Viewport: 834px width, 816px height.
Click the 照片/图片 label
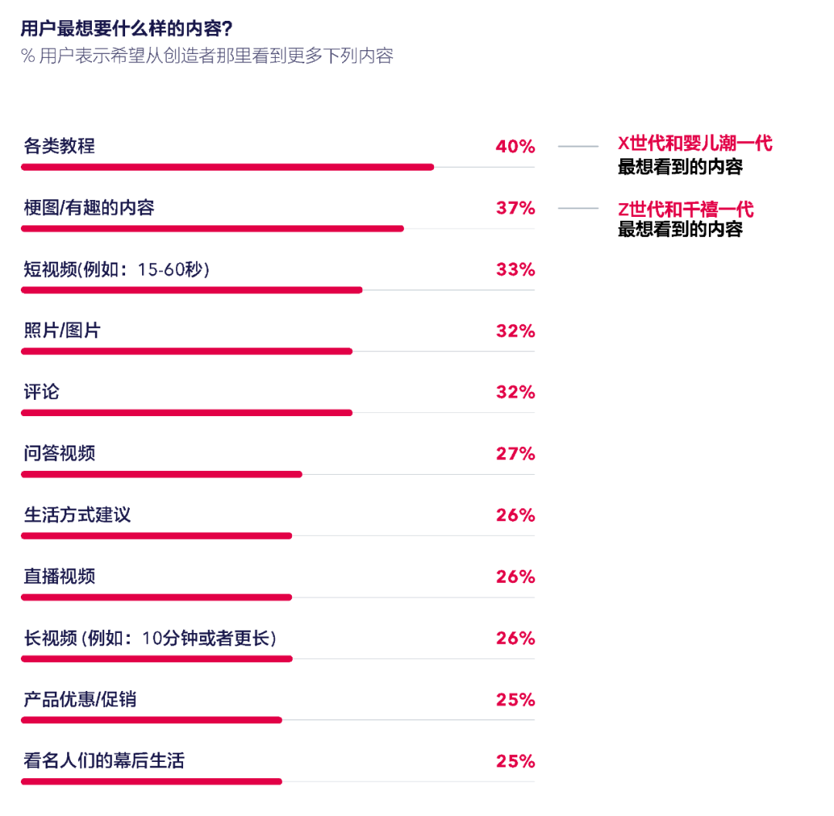(x=63, y=331)
